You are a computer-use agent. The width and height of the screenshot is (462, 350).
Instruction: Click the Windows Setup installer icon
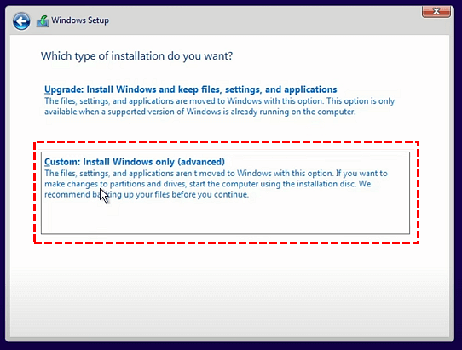[x=43, y=21]
